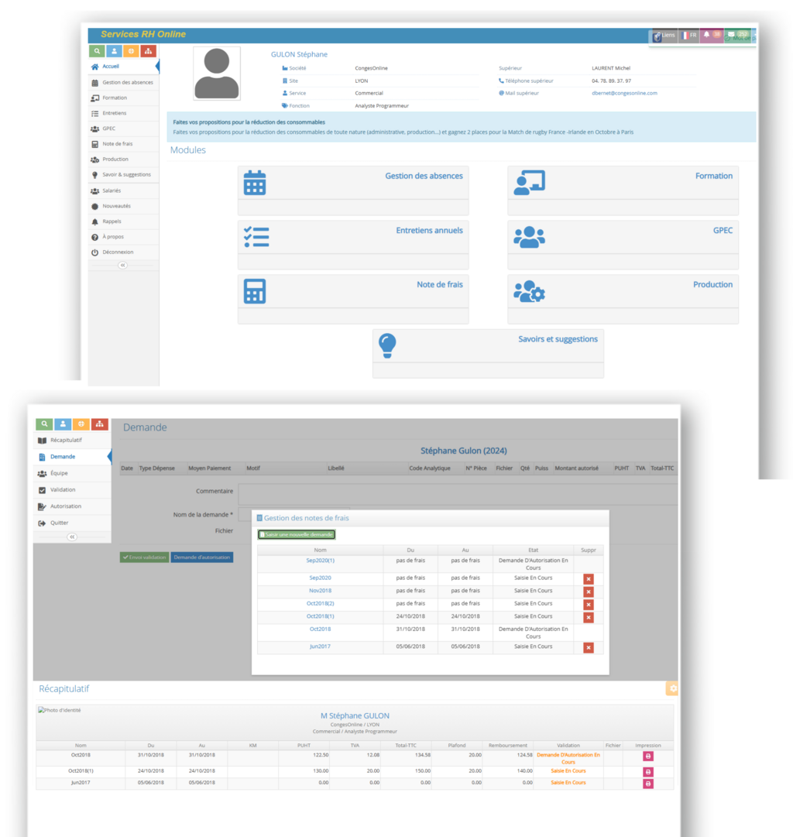Delete the Nov2018 request with red X

coord(587,592)
